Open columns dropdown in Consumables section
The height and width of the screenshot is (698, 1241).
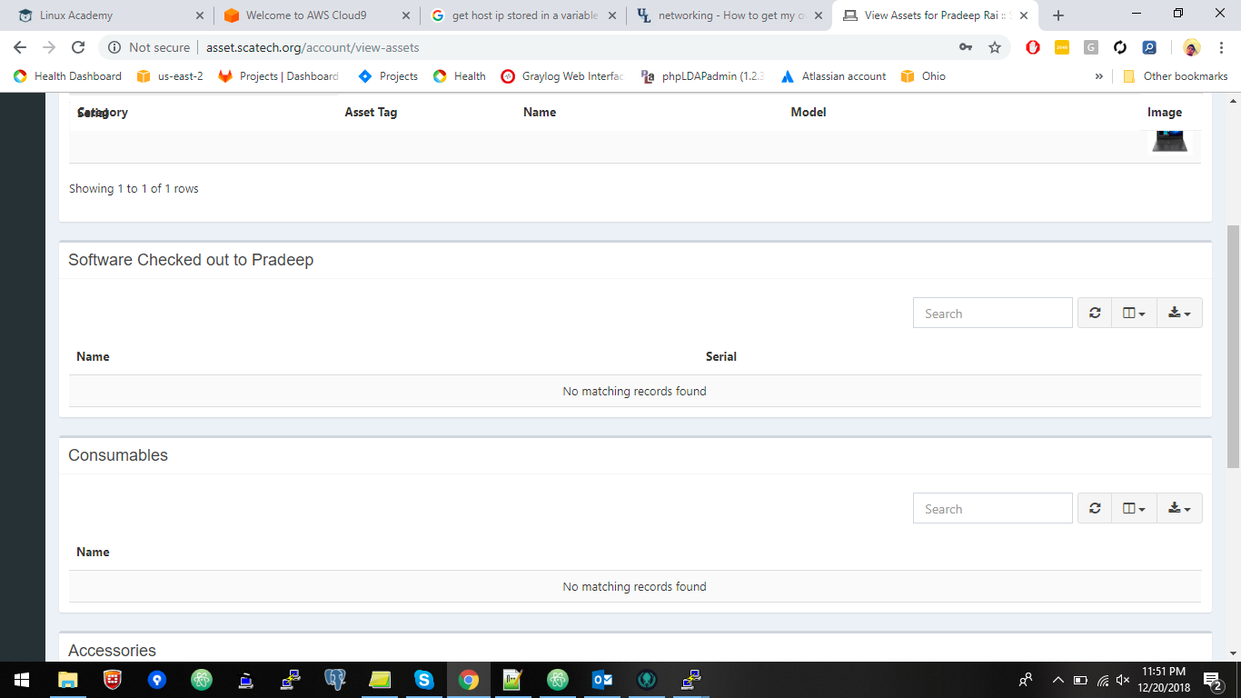[1134, 508]
